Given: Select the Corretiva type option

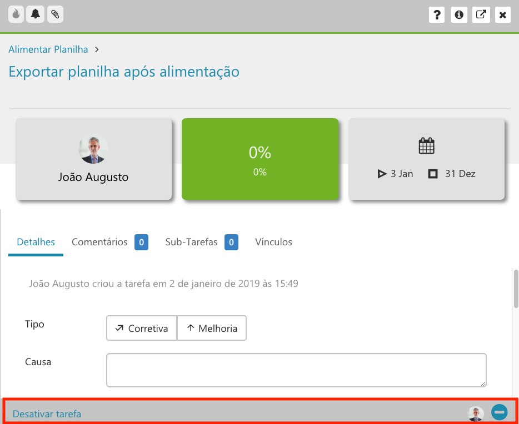Looking at the screenshot, I should (x=142, y=328).
